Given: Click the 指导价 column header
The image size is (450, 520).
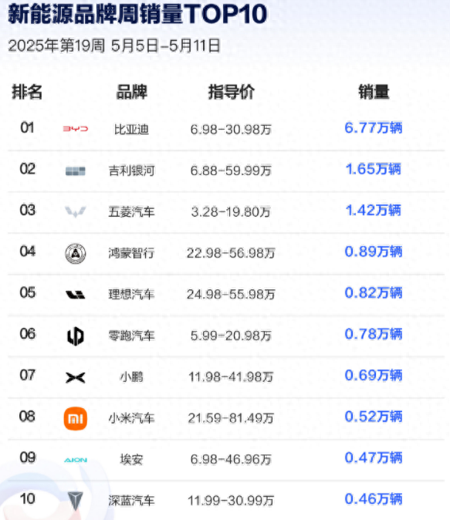Looking at the screenshot, I should click(232, 92).
